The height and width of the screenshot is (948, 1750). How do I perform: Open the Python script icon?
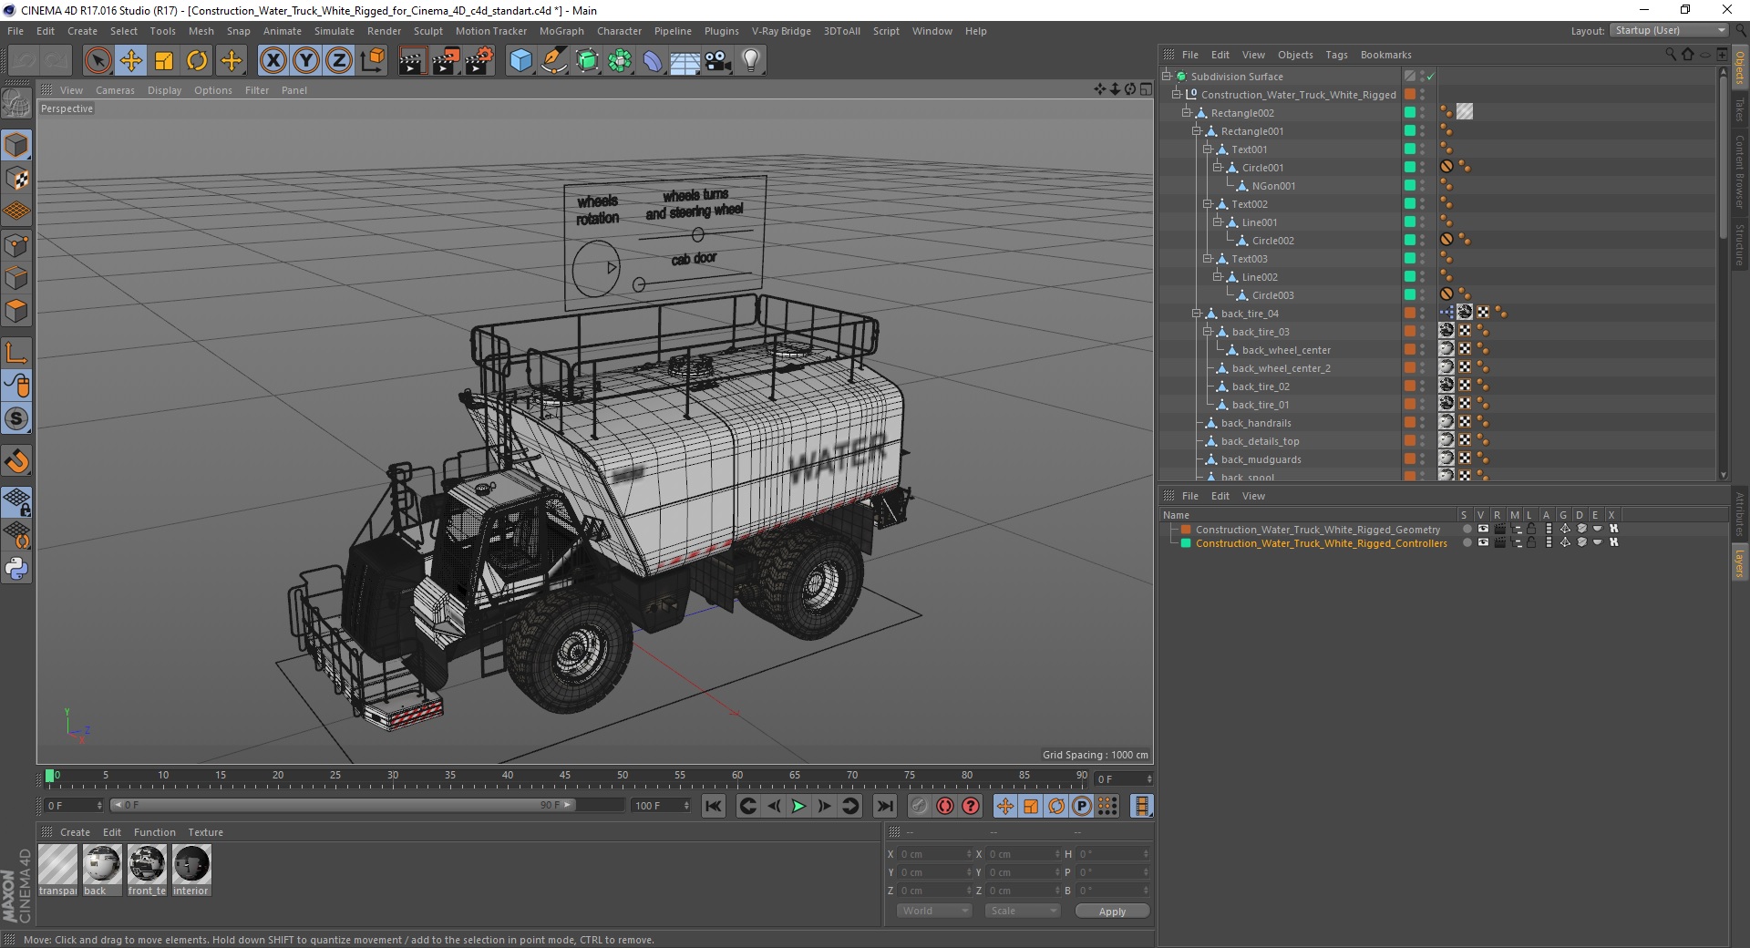coord(16,569)
